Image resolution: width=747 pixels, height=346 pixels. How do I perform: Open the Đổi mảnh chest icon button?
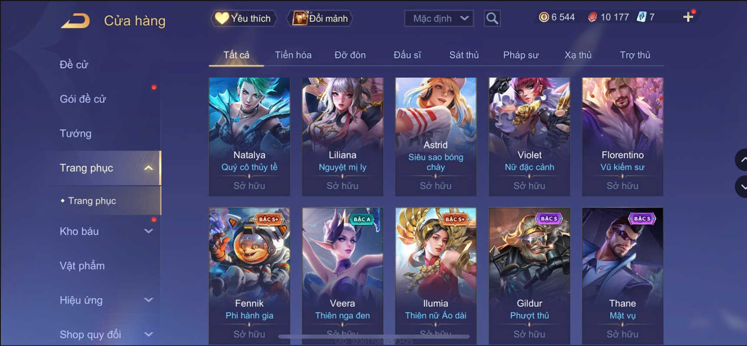tap(320, 18)
